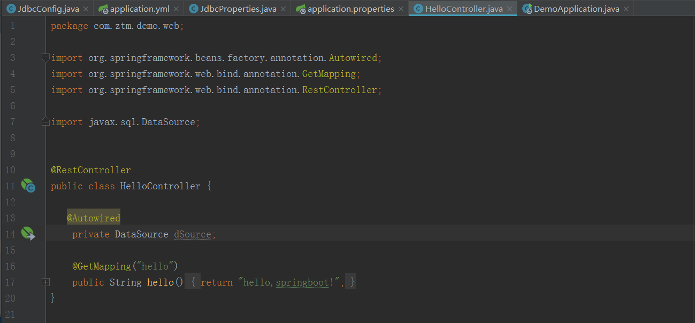This screenshot has height=323, width=695.
Task: Click the RestController import on line 5
Action: (340, 90)
